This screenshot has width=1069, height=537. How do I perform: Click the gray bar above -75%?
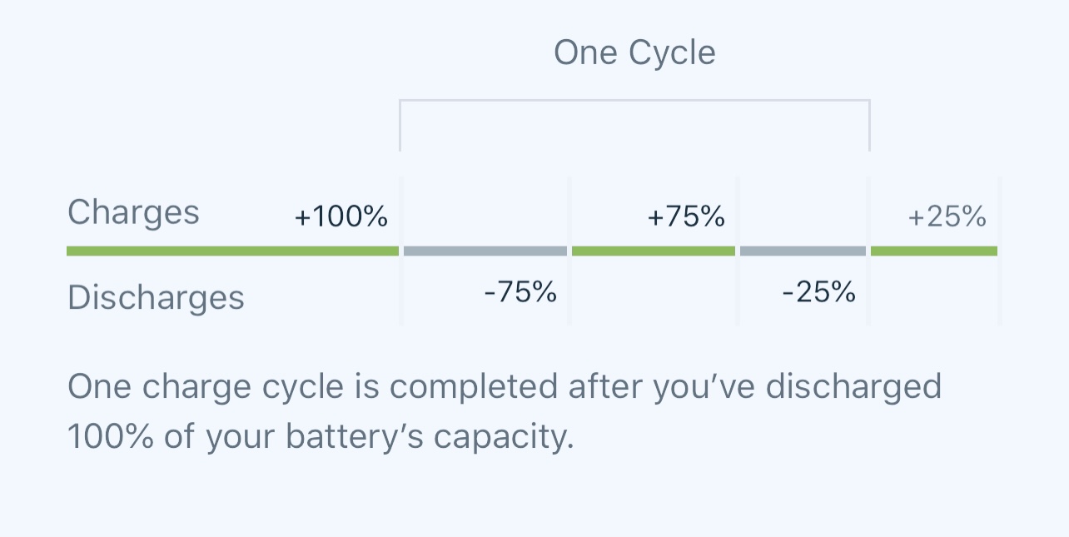485,251
